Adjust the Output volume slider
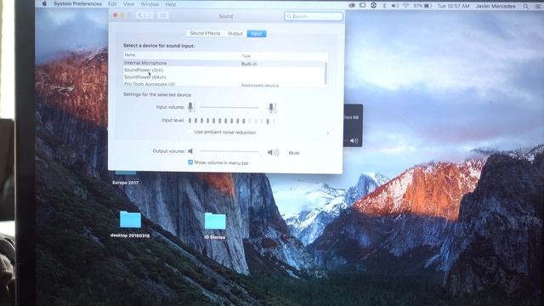544x306 pixels. tap(229, 151)
